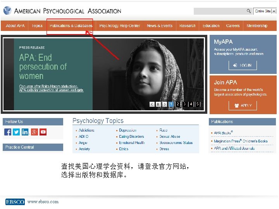Open the Facebook icon under Follow Us

8,132
